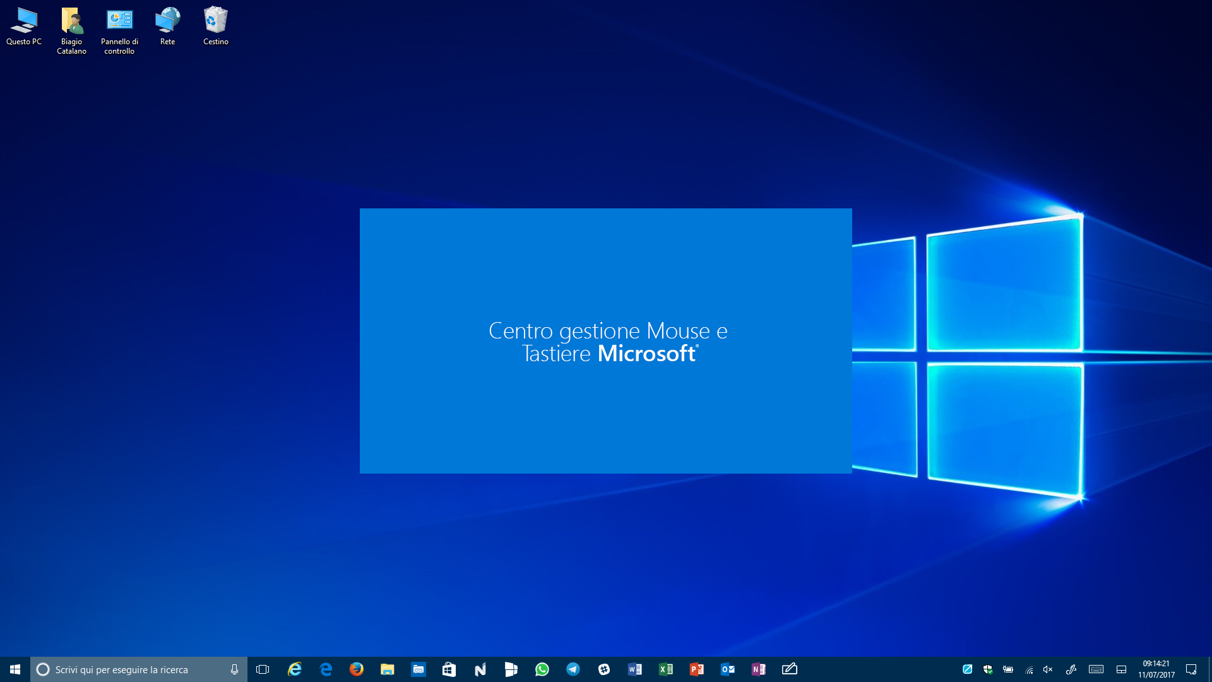
Task: Open Task View from the taskbar
Action: point(263,669)
